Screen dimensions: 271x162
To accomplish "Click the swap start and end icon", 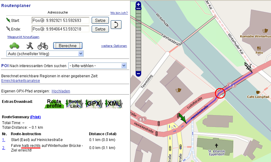I will pos(116,25).
